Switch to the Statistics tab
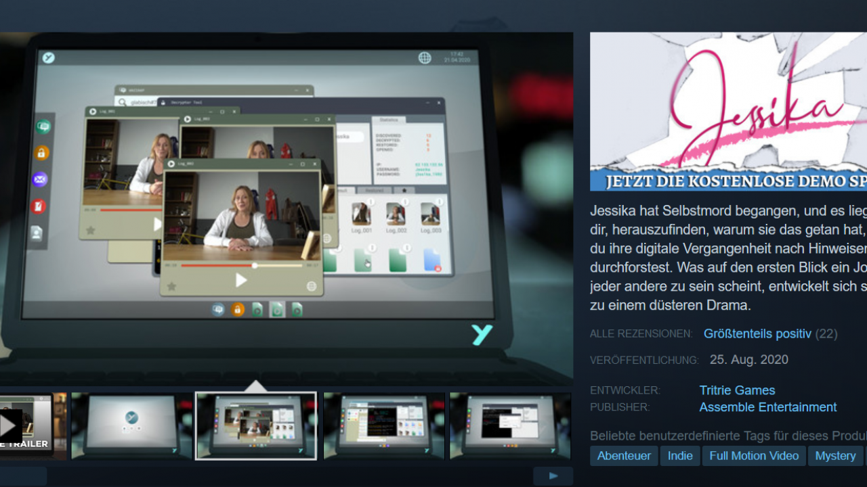 coord(389,120)
